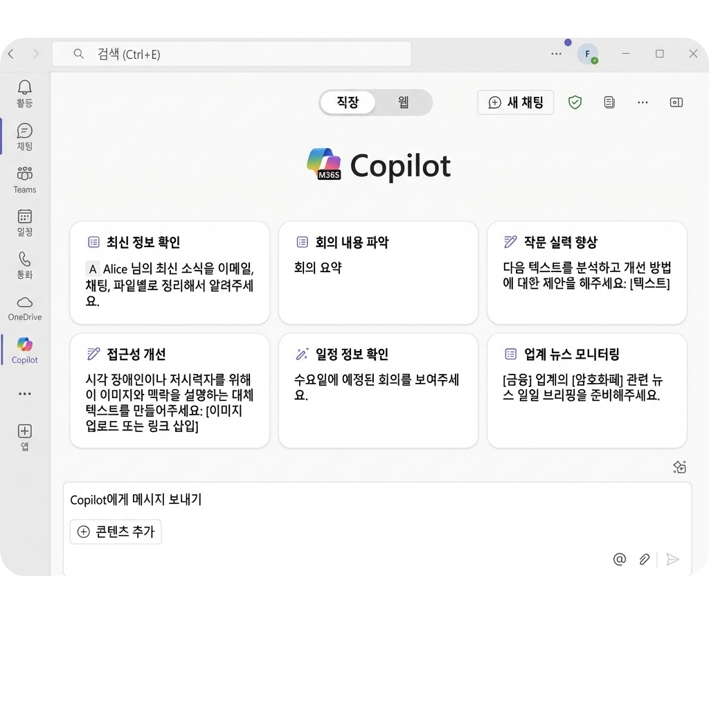Screen dimensions: 709x709
Task: Select the 접근성 개선 prompt card
Action: point(170,391)
